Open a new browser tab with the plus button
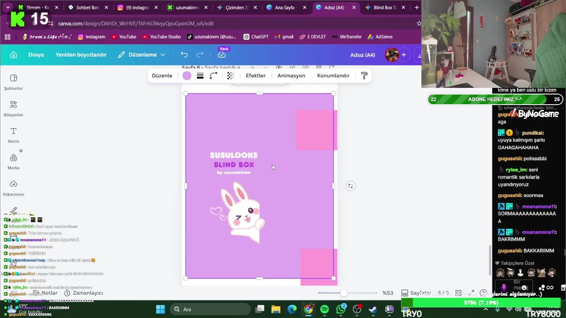 [x=417, y=8]
